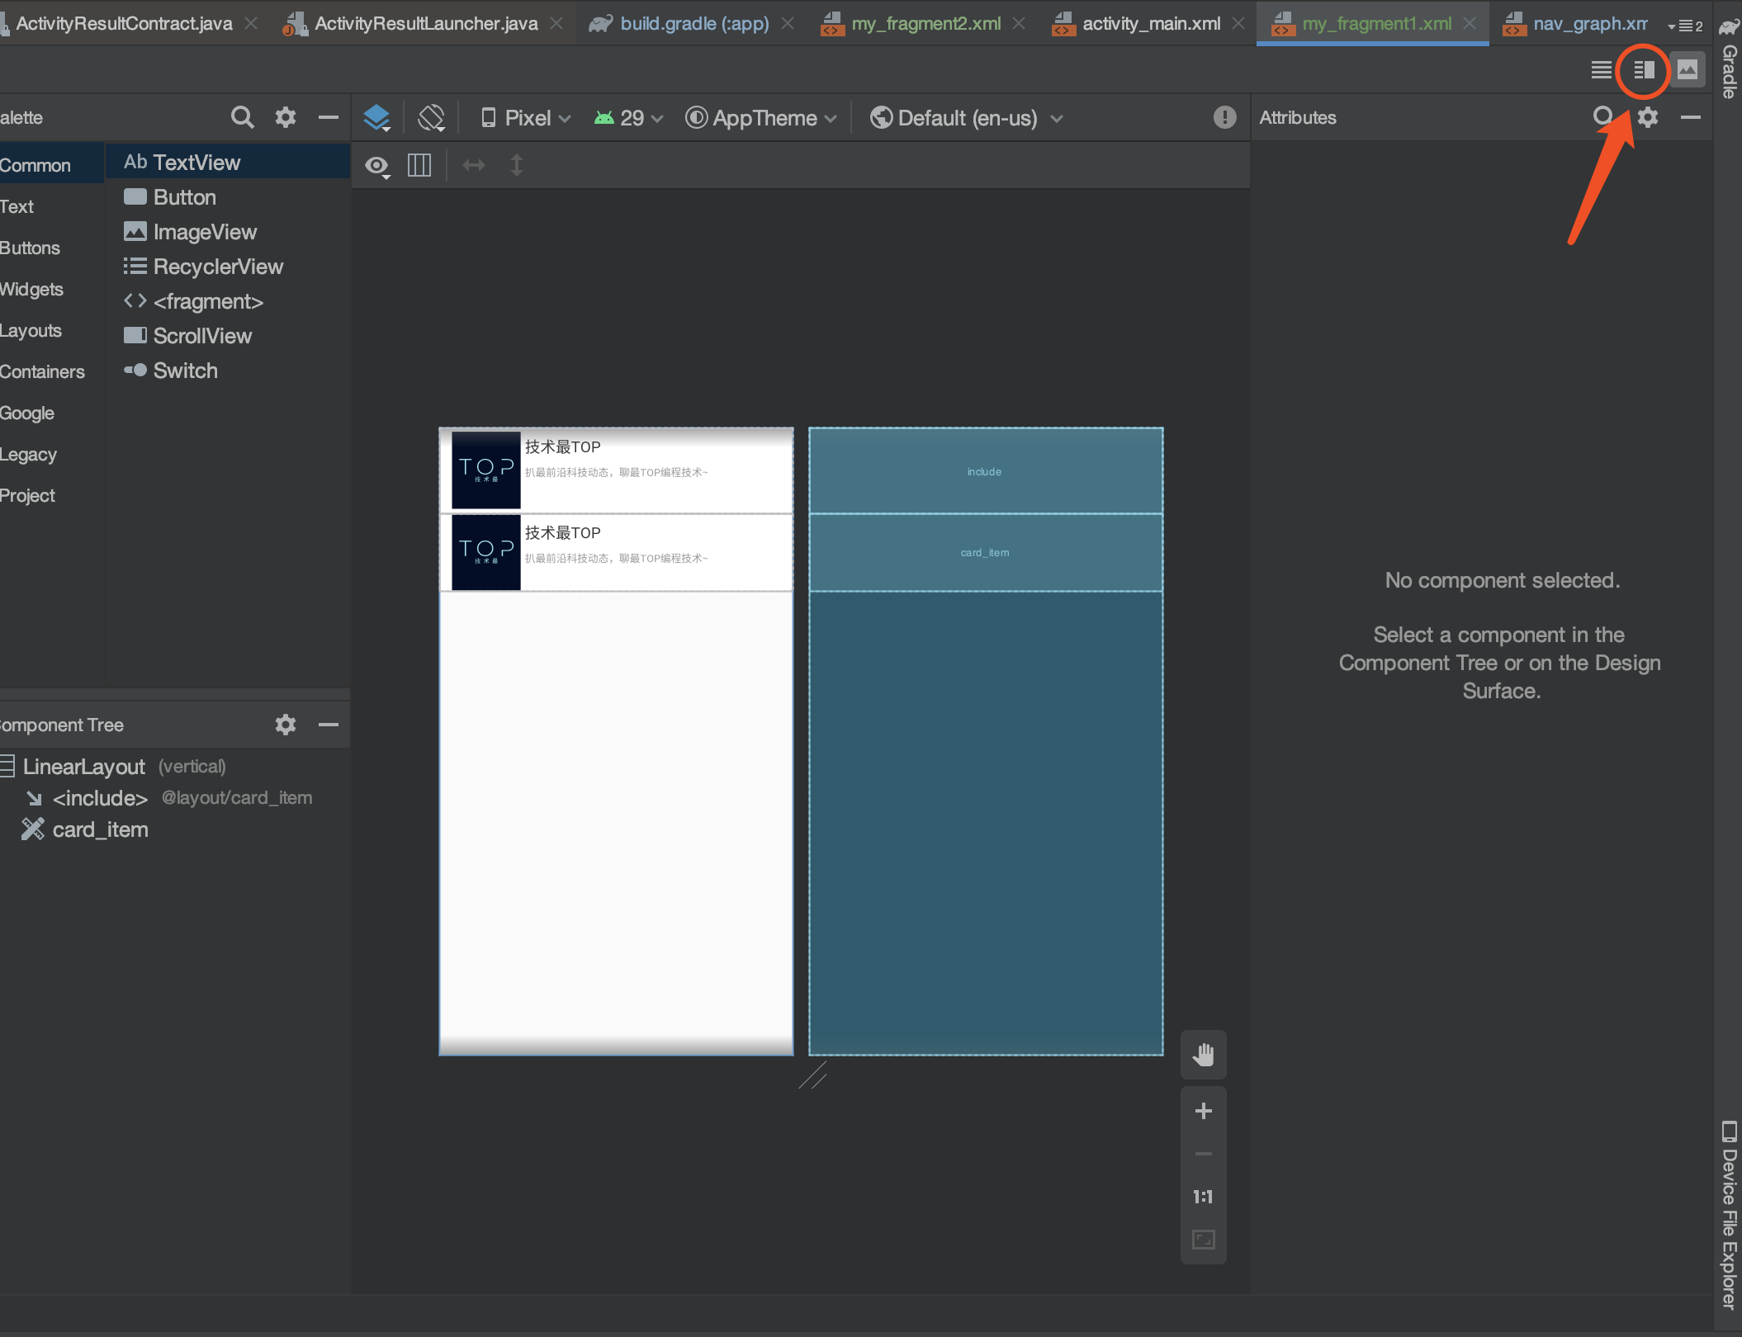Open Pixel device dropdown

526,118
